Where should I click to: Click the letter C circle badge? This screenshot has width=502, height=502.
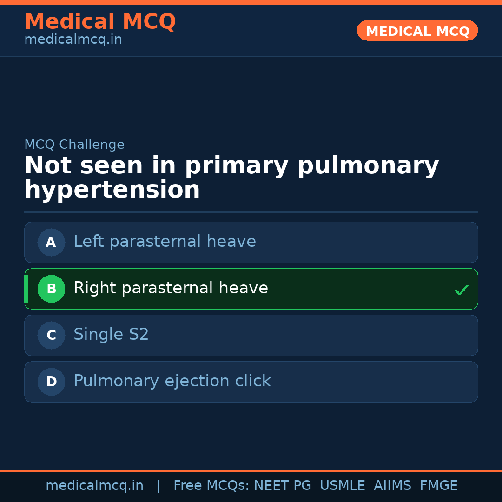(51, 335)
